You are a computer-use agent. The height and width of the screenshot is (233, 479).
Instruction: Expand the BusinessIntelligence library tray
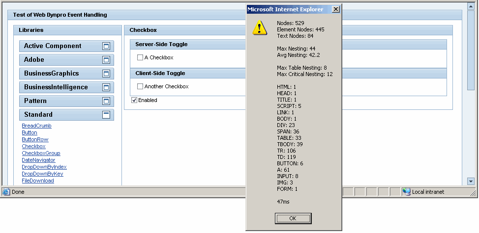106,87
